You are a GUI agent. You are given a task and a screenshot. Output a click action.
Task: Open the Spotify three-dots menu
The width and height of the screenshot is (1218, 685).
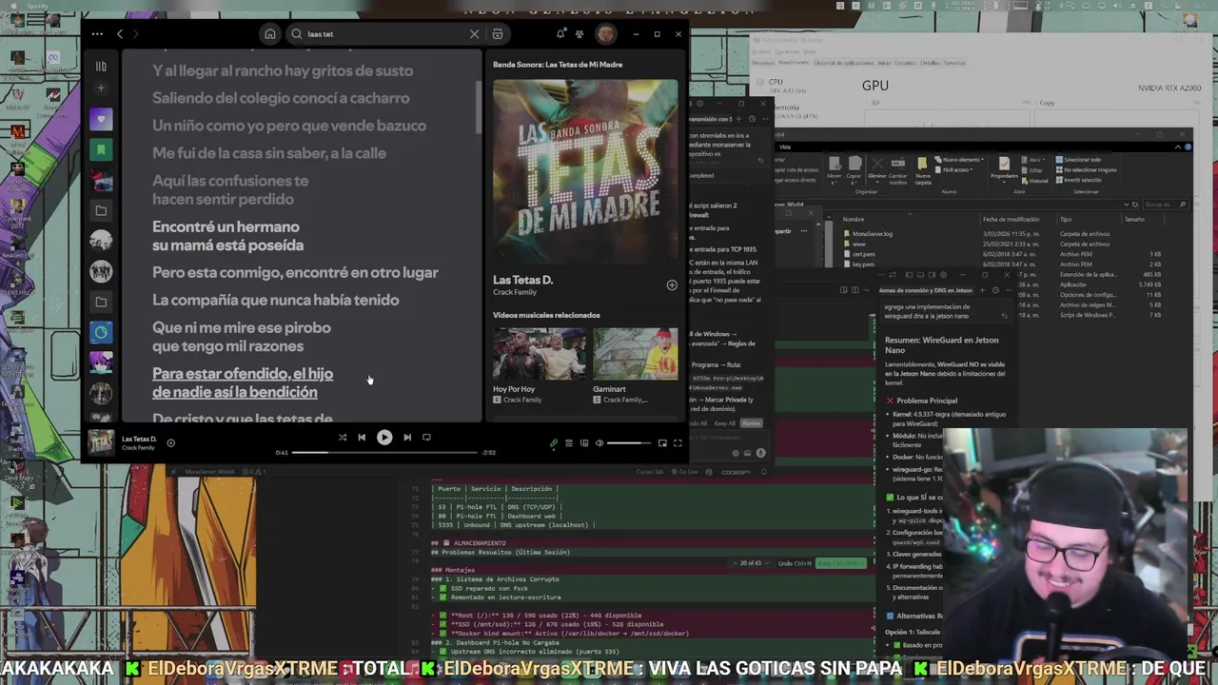coord(97,34)
